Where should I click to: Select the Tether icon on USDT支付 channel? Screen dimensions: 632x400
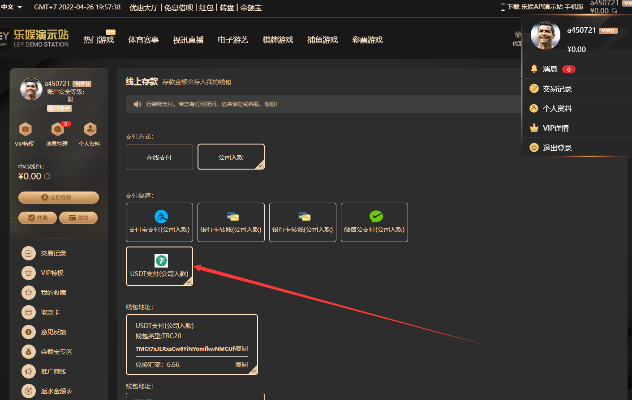[x=161, y=260]
